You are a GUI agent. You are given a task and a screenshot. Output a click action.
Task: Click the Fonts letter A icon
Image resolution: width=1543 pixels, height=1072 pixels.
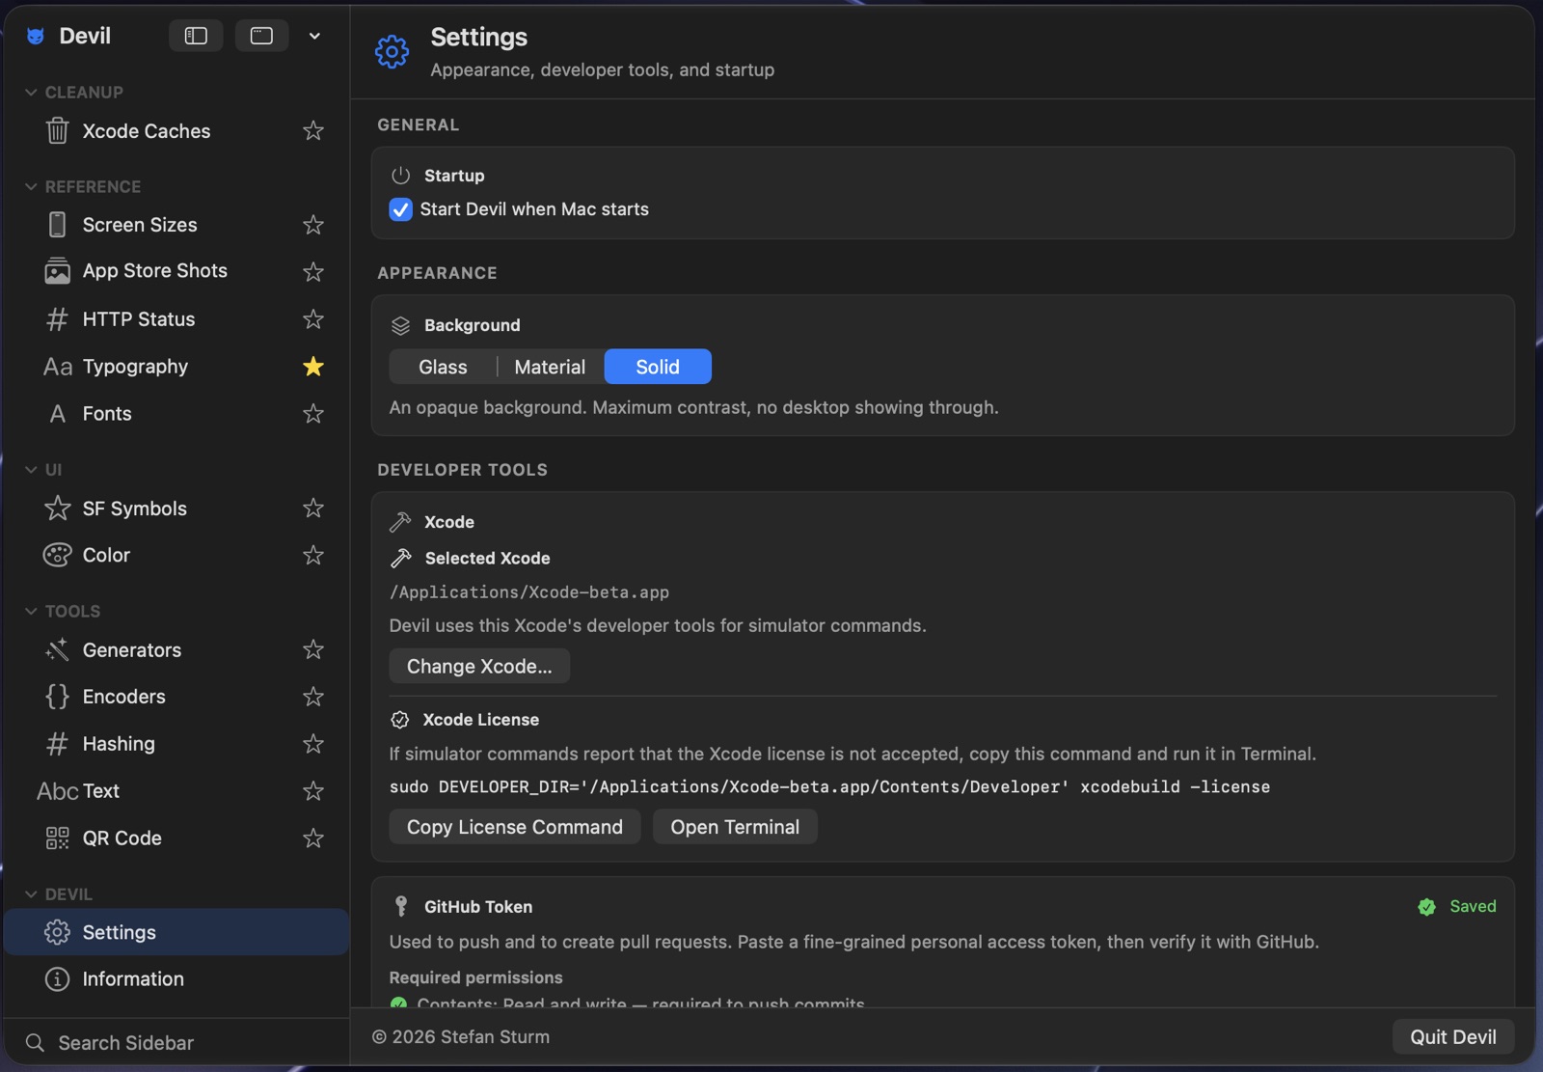point(58,414)
